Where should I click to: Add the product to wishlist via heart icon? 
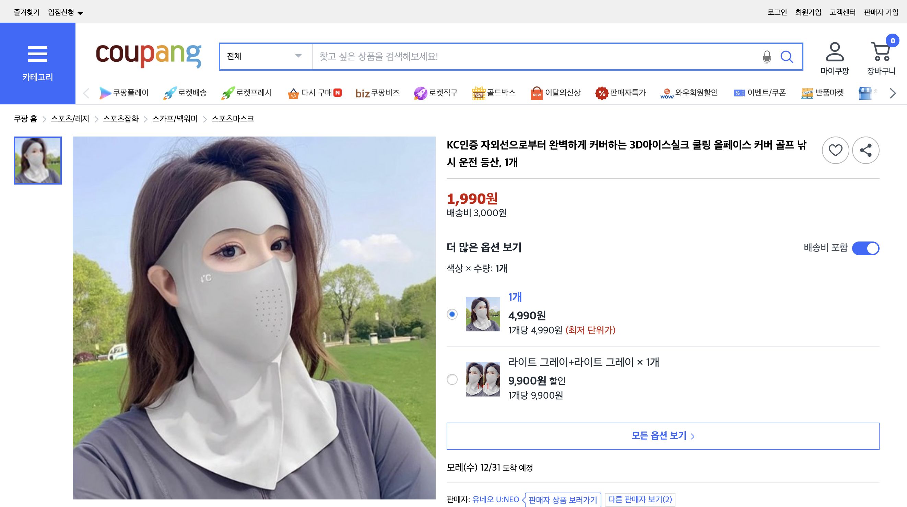coord(836,150)
